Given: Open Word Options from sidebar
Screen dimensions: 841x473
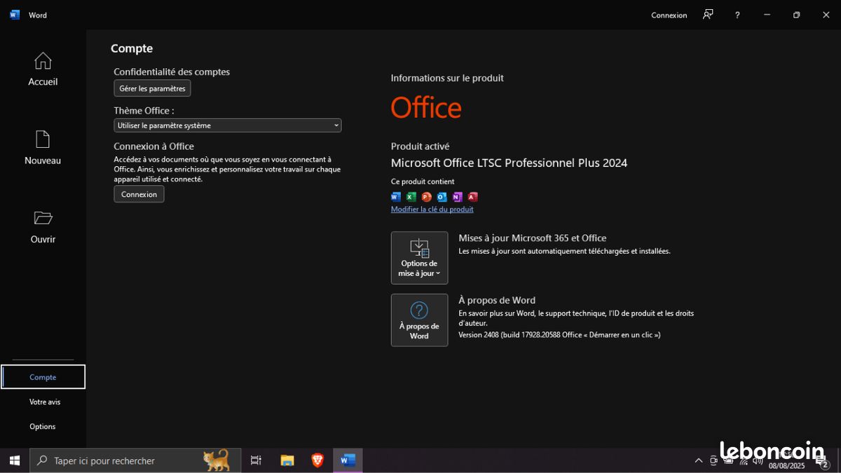Looking at the screenshot, I should [43, 426].
